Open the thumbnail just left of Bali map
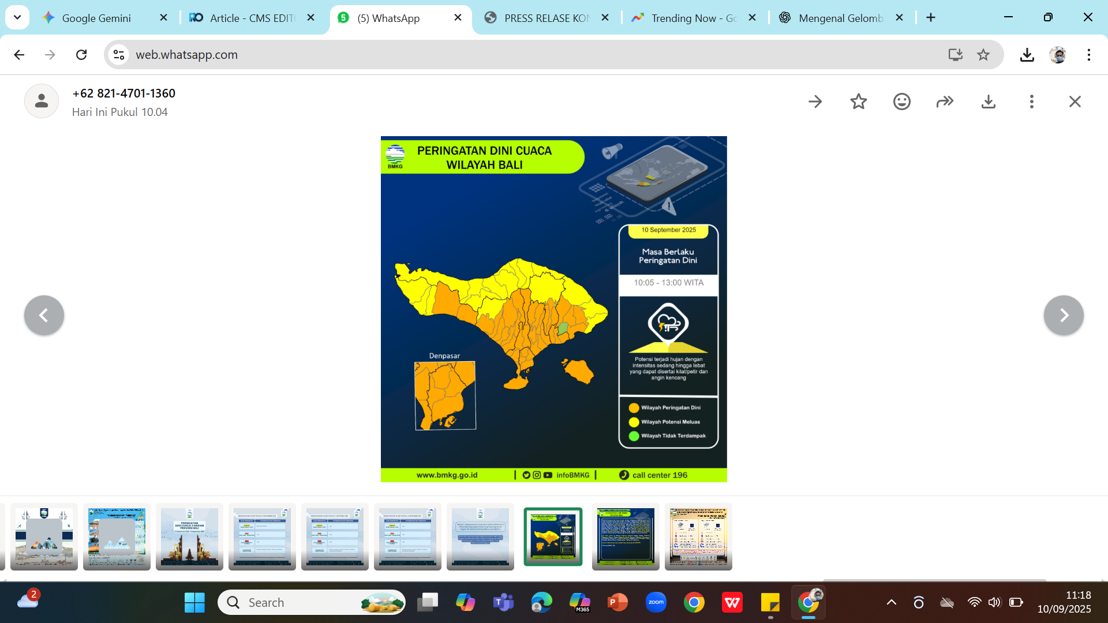Viewport: 1108px width, 623px height. pos(480,536)
